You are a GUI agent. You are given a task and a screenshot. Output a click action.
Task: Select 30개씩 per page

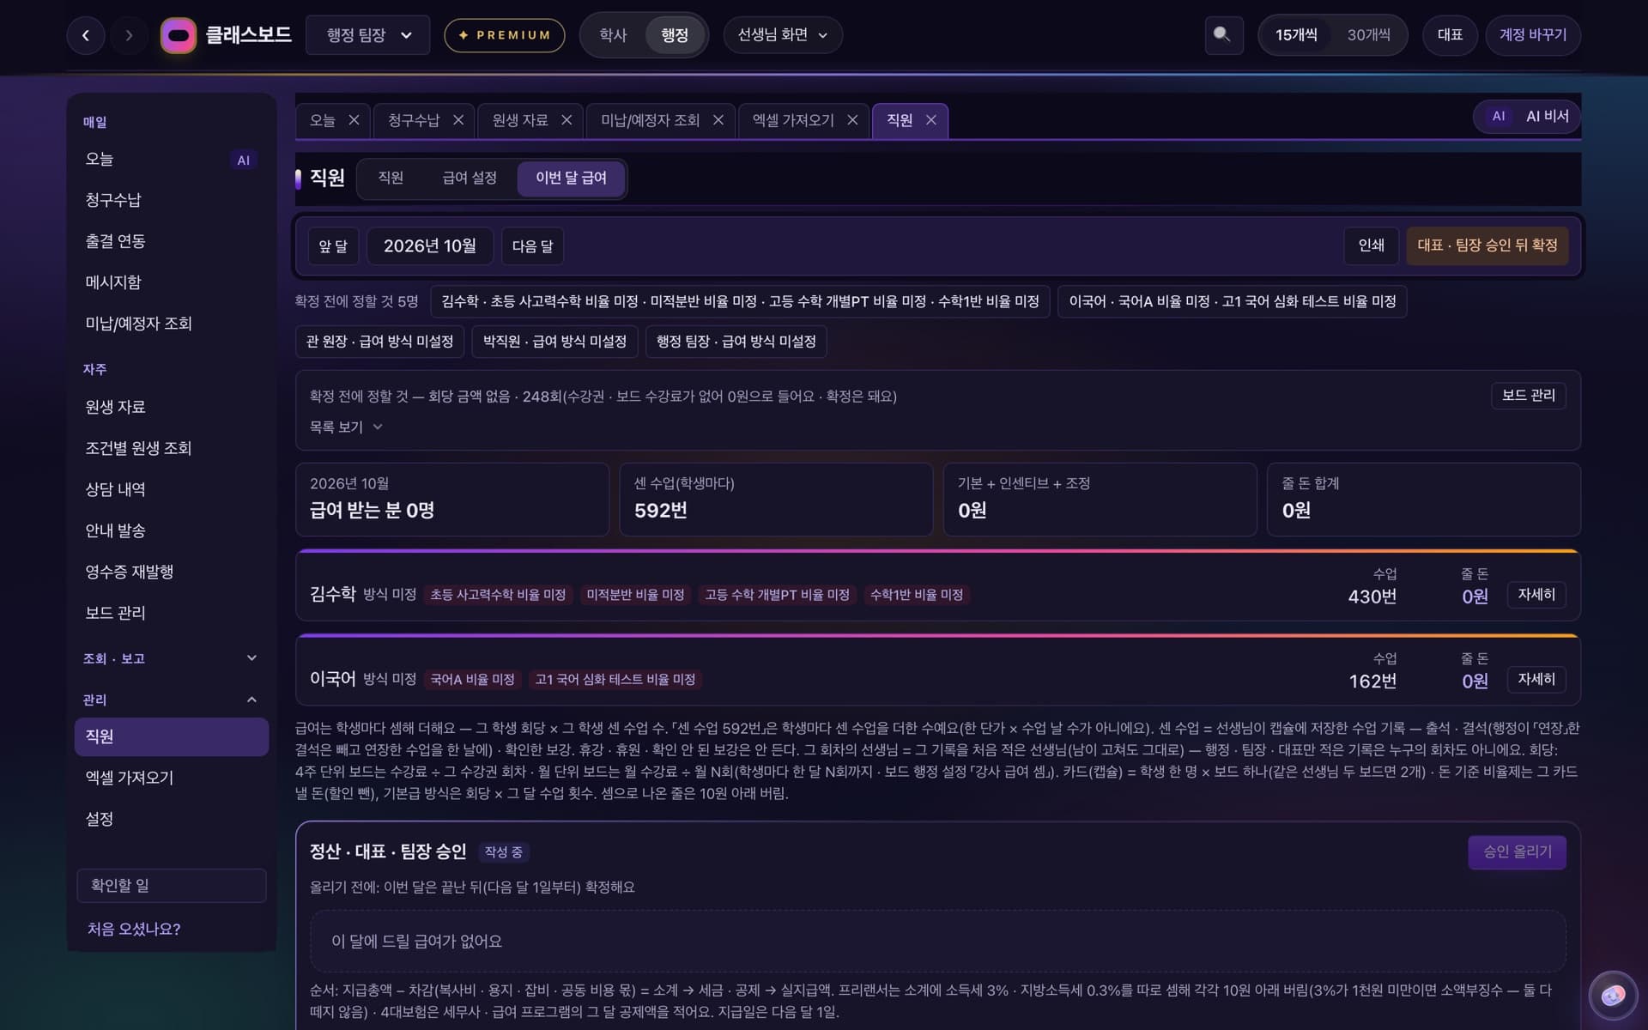[x=1368, y=35]
